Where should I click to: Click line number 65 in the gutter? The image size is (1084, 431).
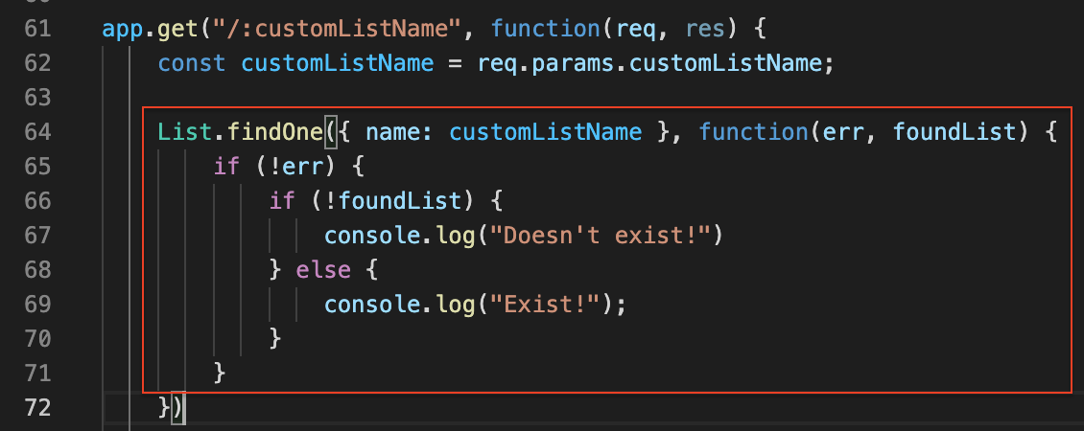pos(37,167)
